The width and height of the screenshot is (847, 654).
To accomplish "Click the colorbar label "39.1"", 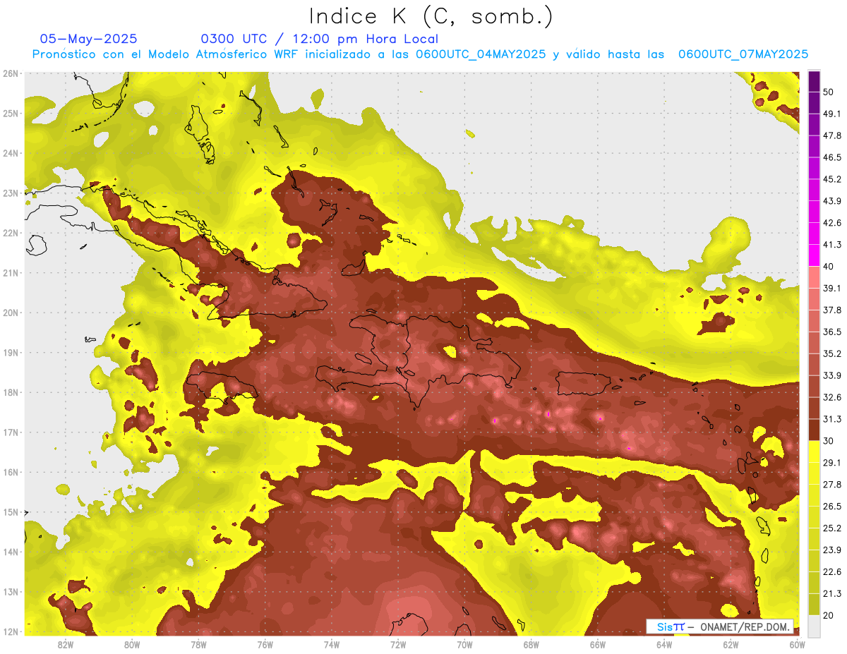I will (x=830, y=288).
